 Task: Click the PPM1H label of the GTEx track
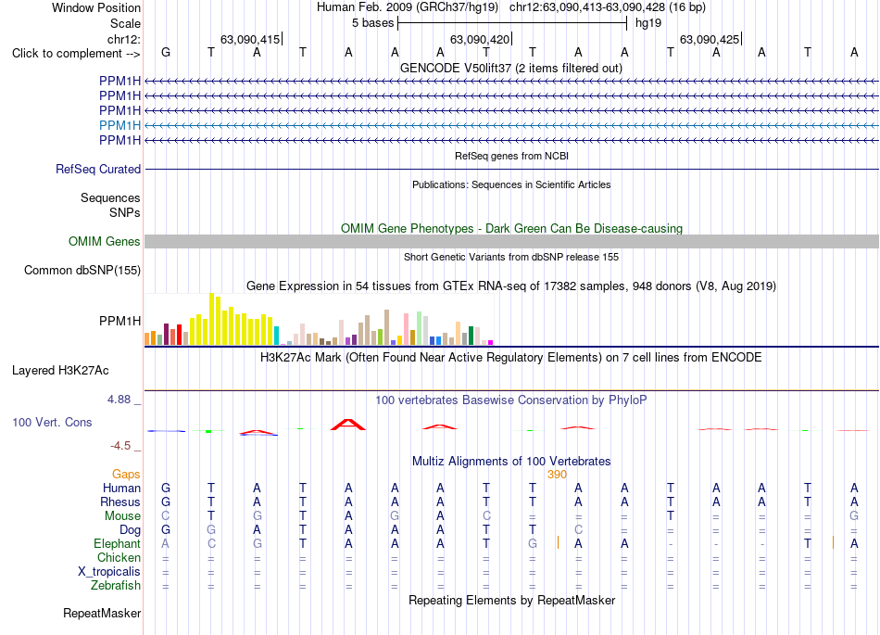point(120,321)
